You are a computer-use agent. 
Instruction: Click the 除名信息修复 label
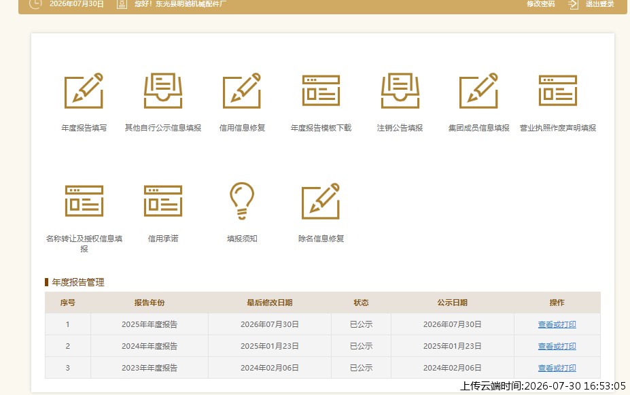point(321,239)
